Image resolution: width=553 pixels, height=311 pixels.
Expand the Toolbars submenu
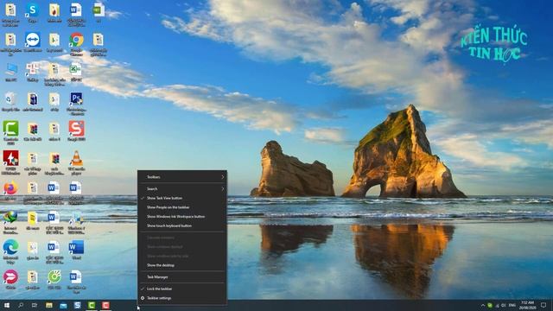pyautogui.click(x=182, y=177)
